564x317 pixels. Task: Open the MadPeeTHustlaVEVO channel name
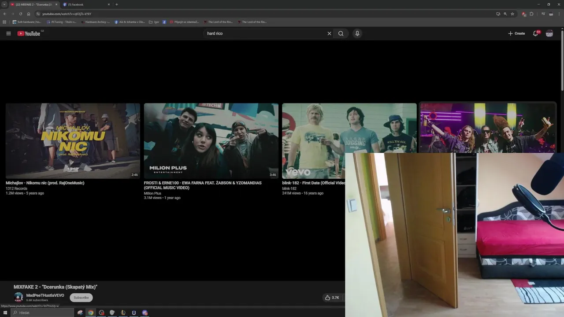(x=45, y=295)
